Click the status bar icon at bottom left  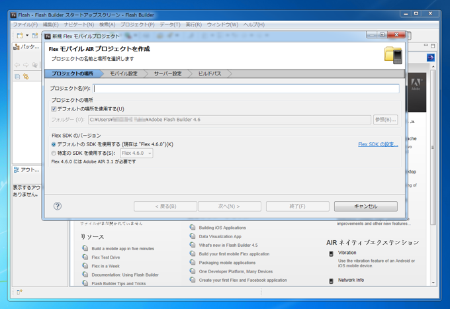[x=19, y=292]
